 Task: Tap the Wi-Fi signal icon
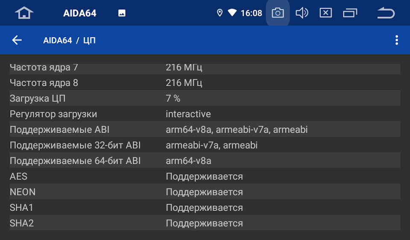pyautogui.click(x=232, y=13)
